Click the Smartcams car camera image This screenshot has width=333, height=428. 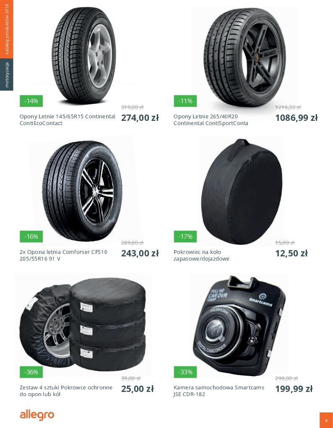coord(239,325)
